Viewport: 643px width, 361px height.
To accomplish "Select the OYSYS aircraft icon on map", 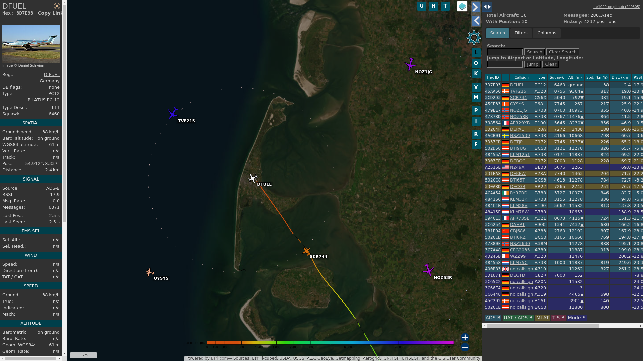I will pyautogui.click(x=150, y=272).
